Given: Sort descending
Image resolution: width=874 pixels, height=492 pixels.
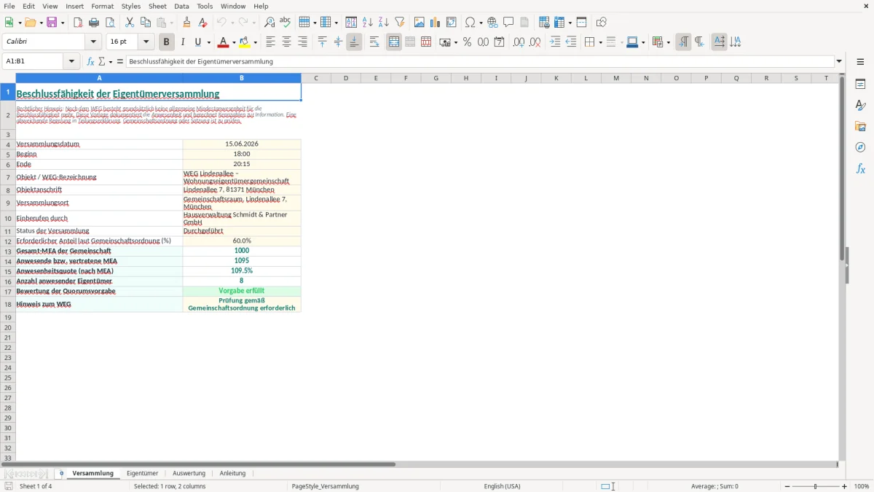Looking at the screenshot, I should 383,23.
